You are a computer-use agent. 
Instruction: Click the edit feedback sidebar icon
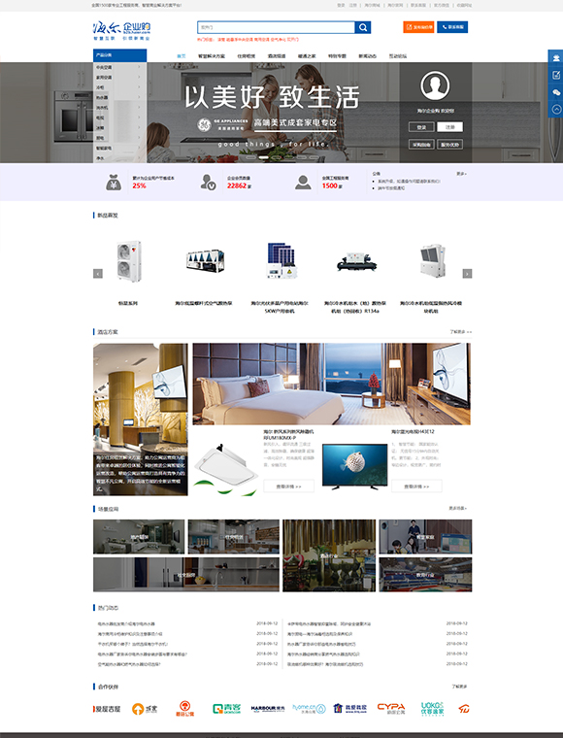556,76
